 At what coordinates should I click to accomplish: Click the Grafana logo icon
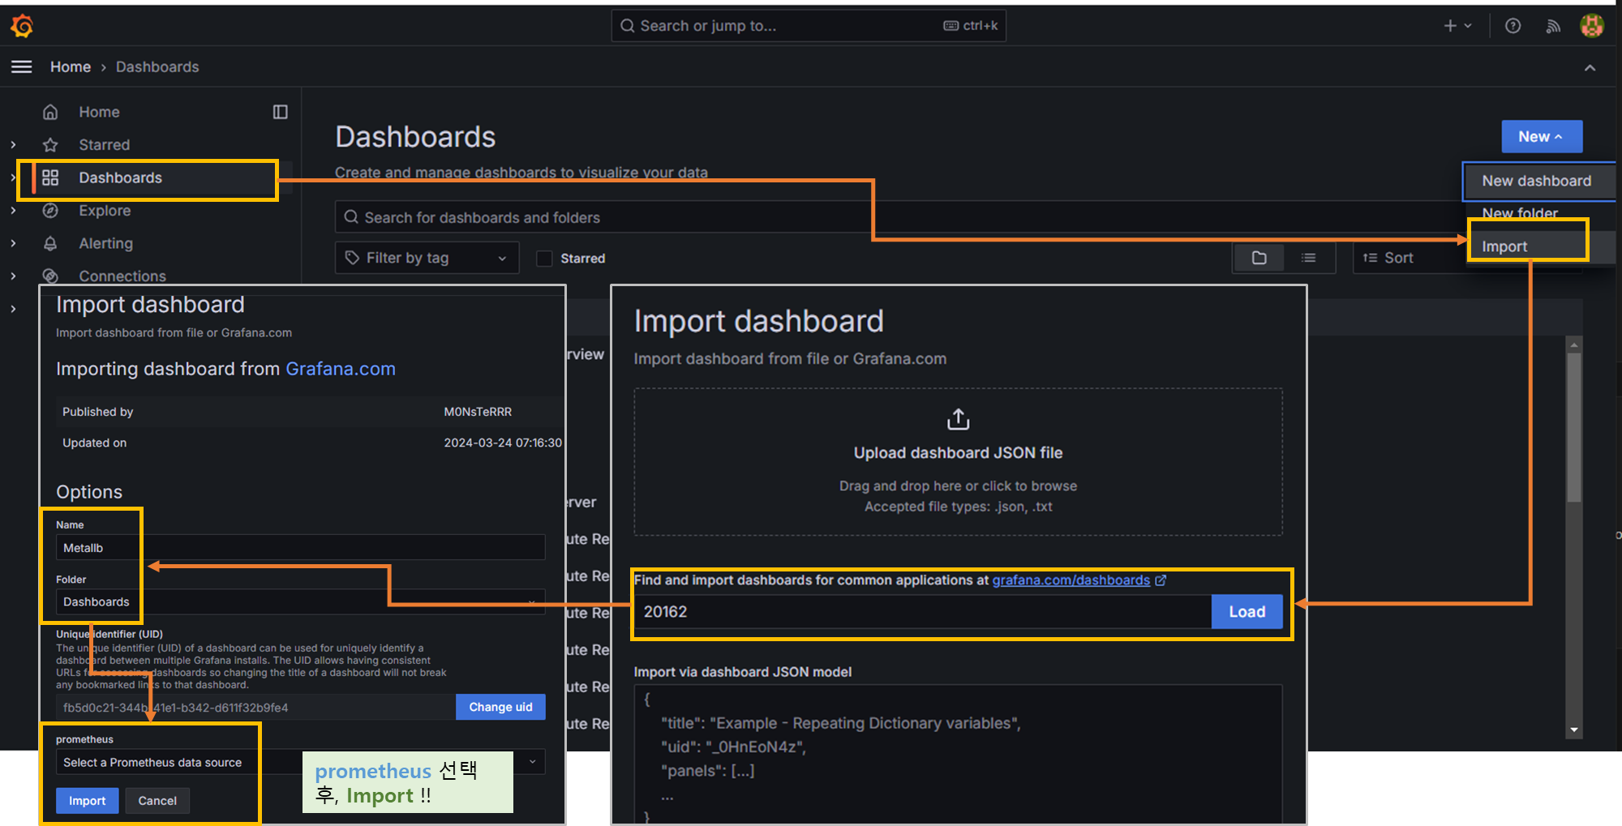(x=22, y=26)
